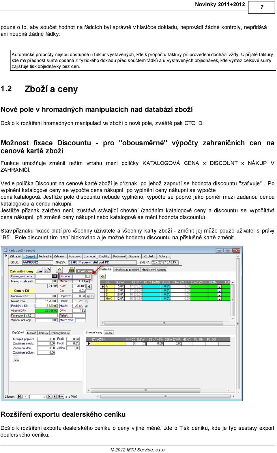Open the Zahraničn tab
277x453 pixels.
click(x=60, y=256)
